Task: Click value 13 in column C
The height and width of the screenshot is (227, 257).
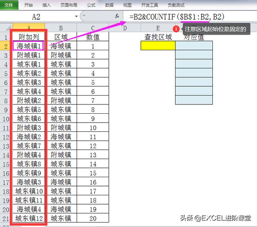Action: (x=93, y=155)
